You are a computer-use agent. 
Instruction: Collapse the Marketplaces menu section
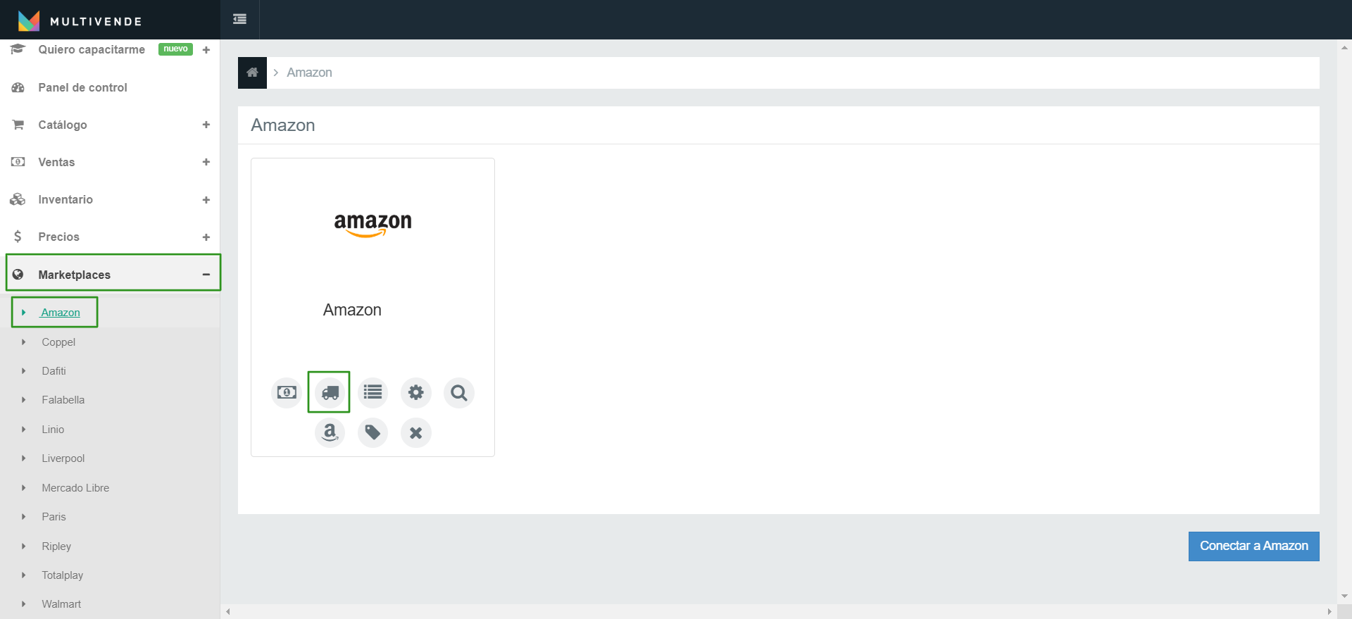pyautogui.click(x=206, y=275)
